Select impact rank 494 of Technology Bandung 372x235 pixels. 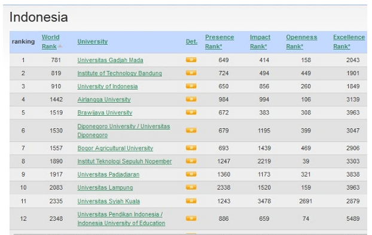pyautogui.click(x=264, y=73)
